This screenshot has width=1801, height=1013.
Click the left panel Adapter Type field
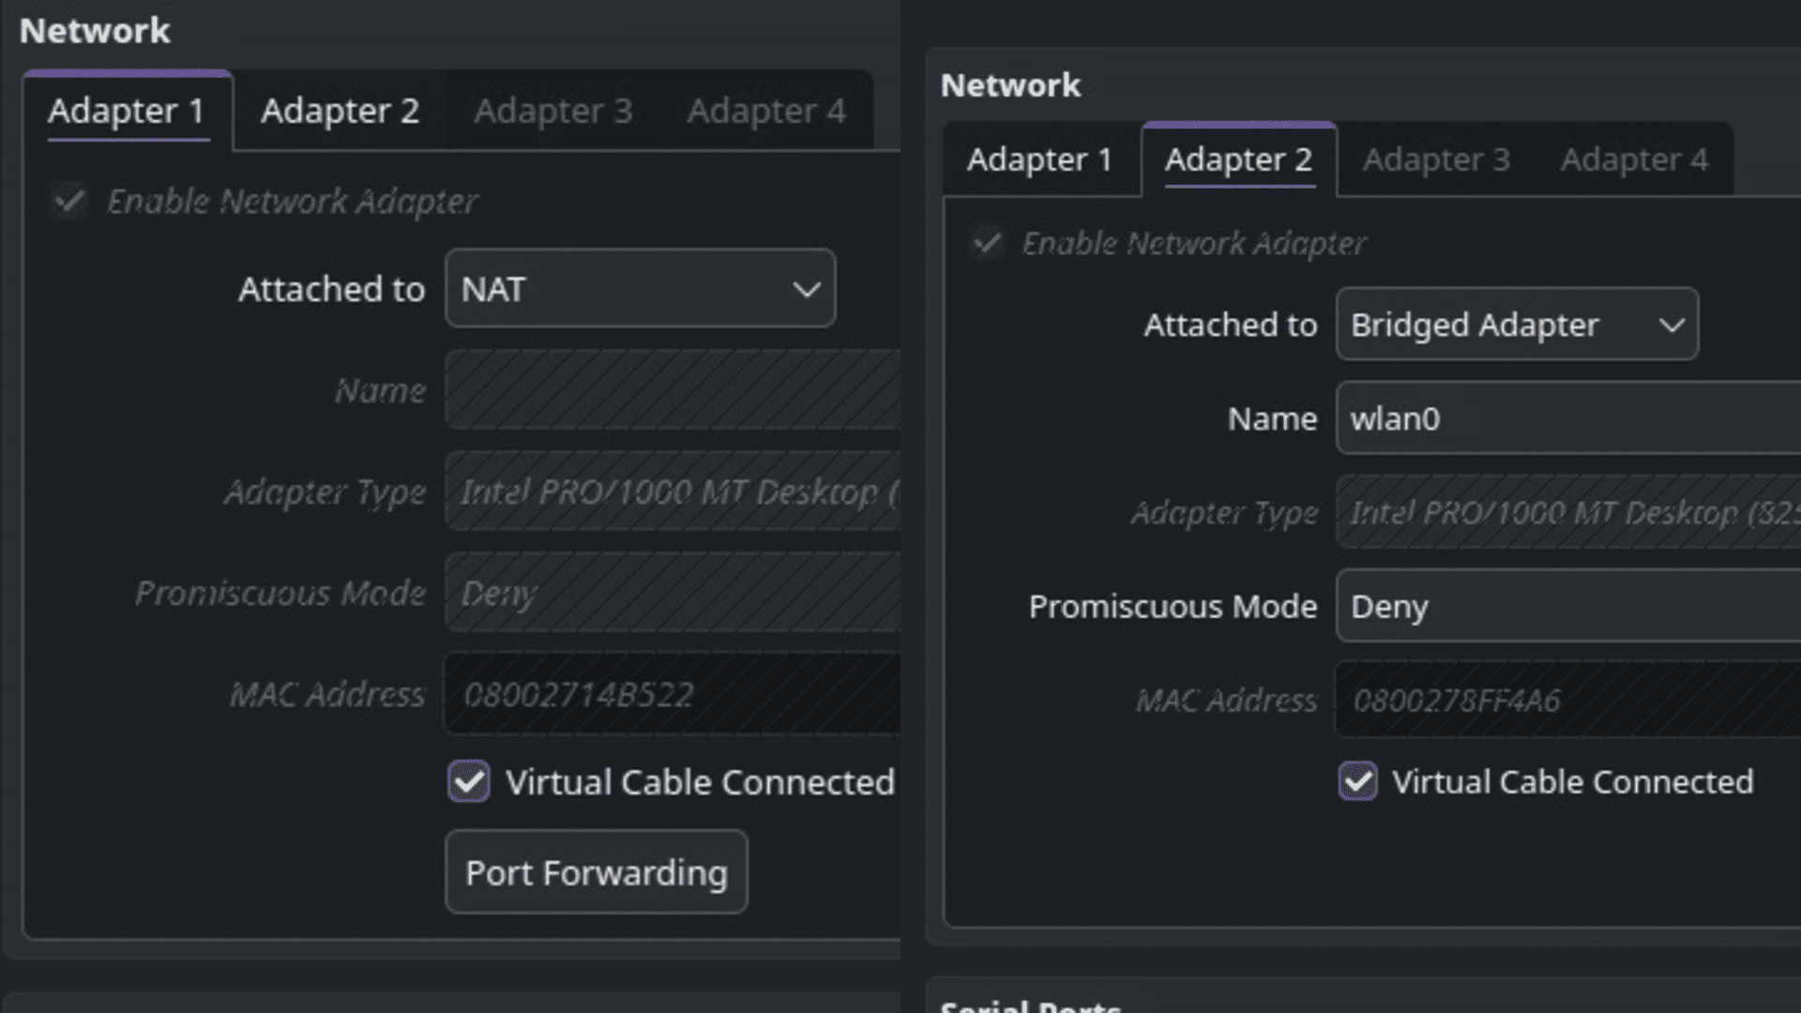673,491
